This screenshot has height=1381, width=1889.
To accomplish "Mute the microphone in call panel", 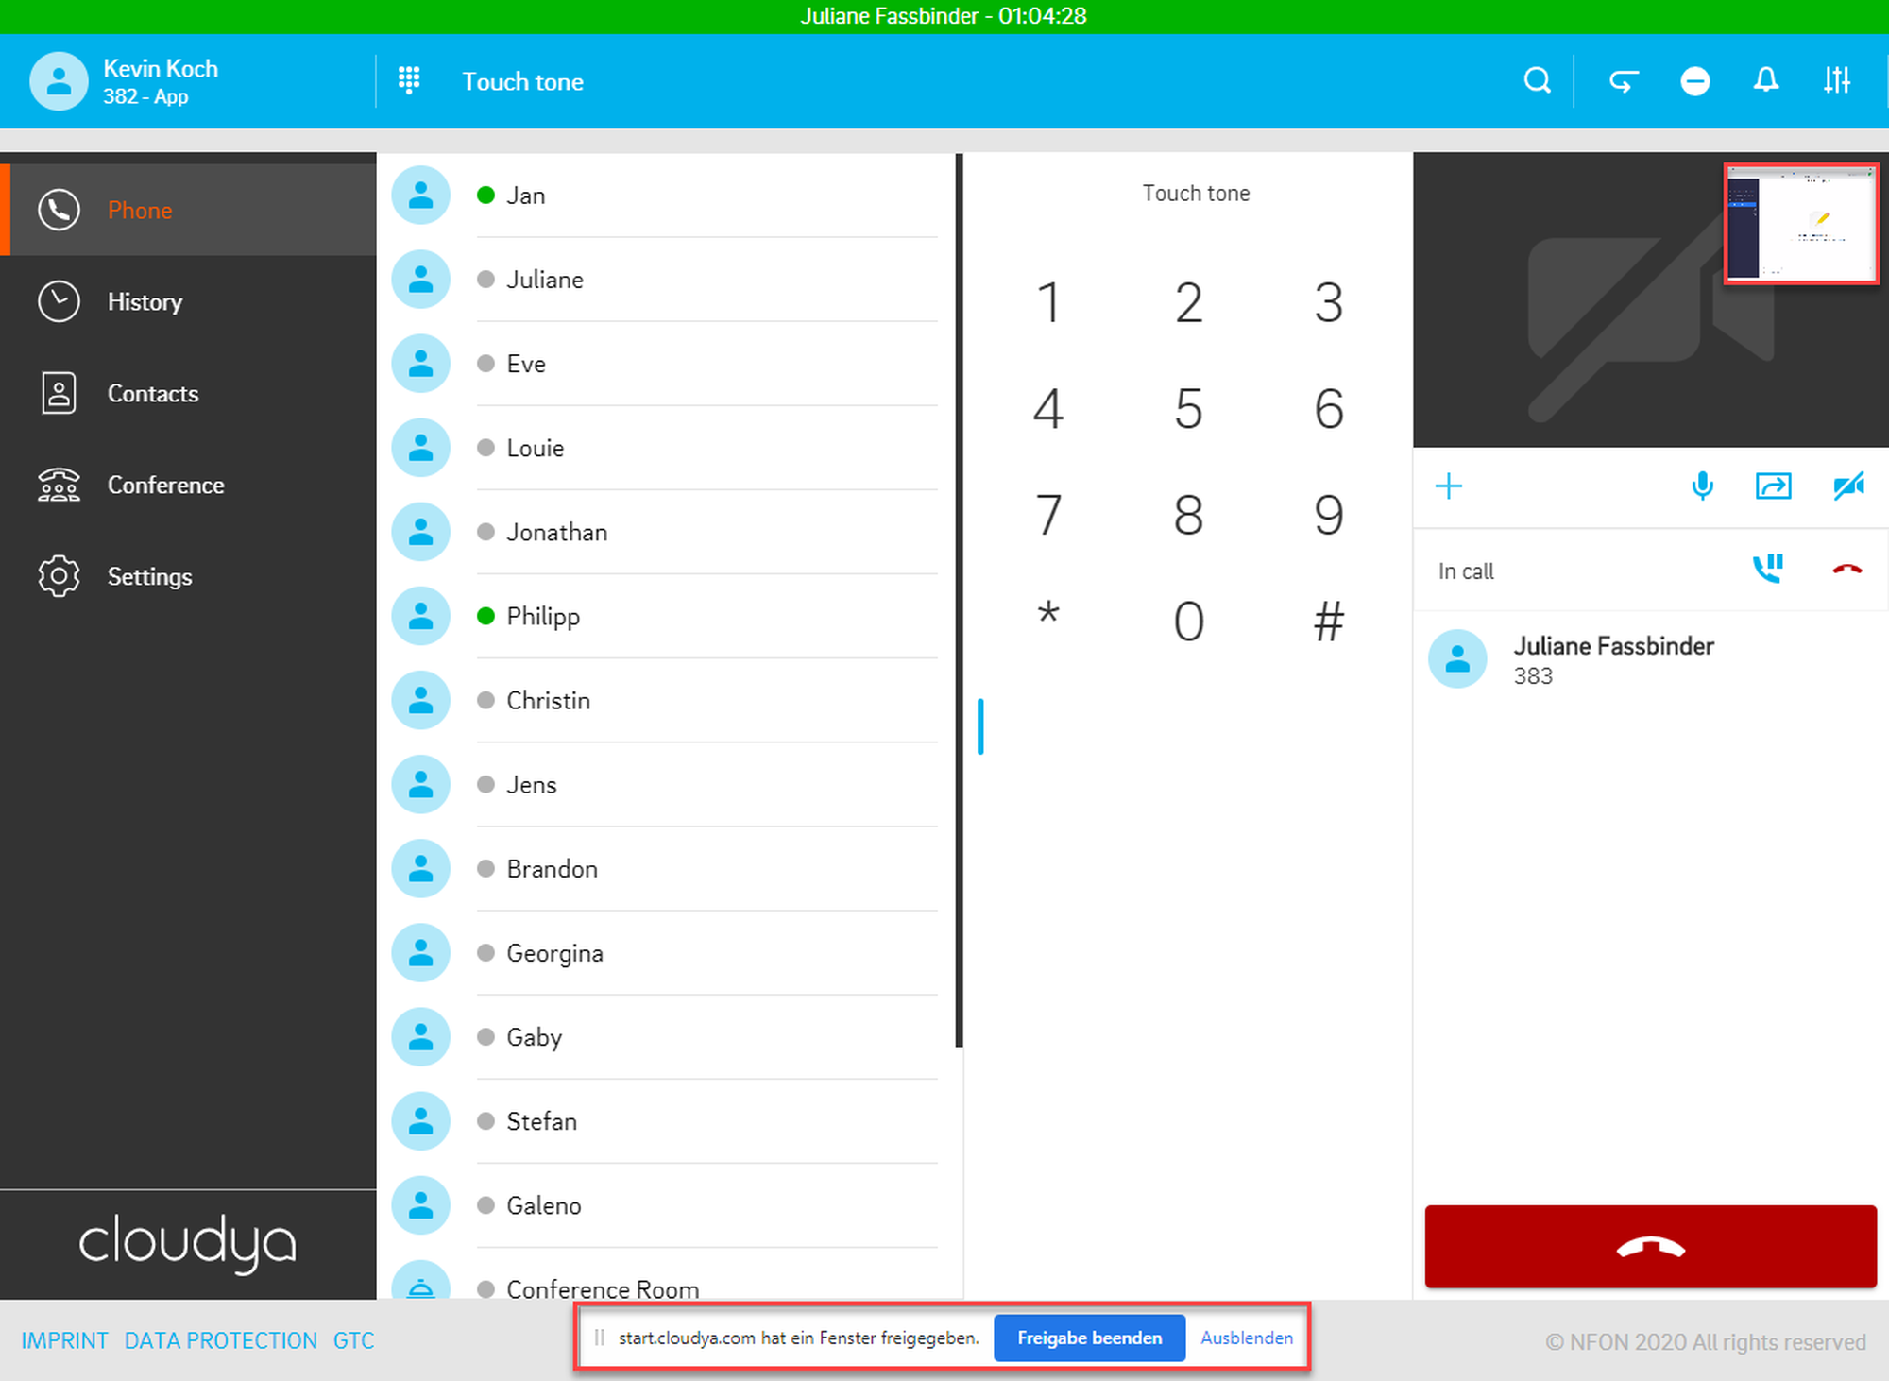I will (1702, 486).
